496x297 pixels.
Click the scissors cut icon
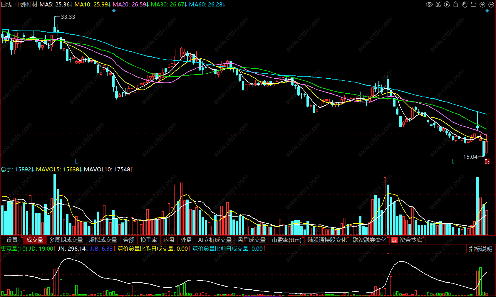(x=438, y=4)
